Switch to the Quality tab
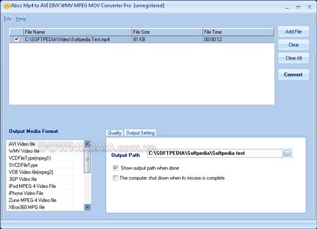317x229 pixels. 115,133
